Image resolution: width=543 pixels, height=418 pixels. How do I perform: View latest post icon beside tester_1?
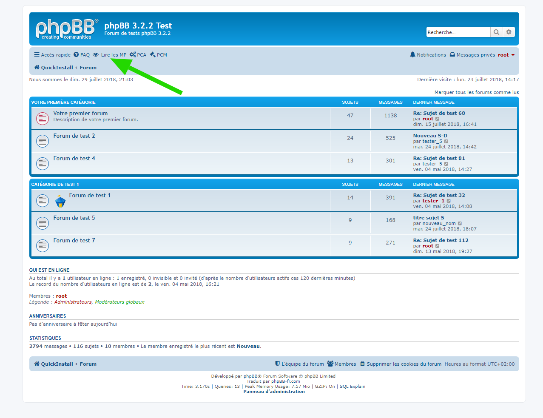click(x=449, y=201)
